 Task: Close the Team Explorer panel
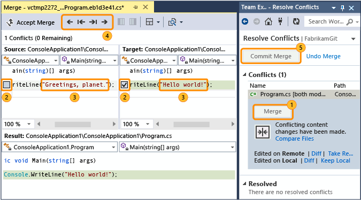coord(351,8)
